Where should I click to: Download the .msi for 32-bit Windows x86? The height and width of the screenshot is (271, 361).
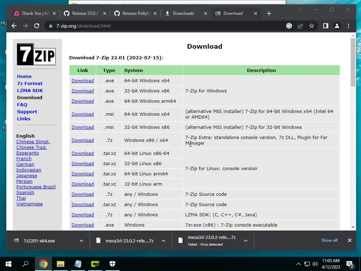[82, 127]
